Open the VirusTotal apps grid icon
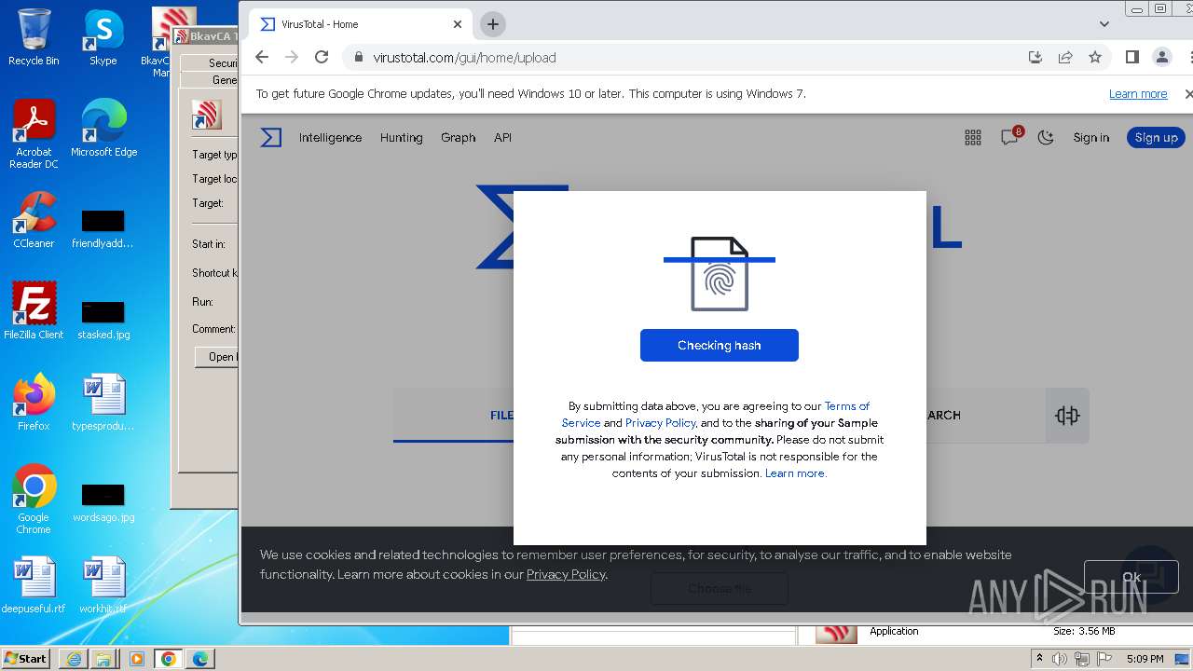 973,138
